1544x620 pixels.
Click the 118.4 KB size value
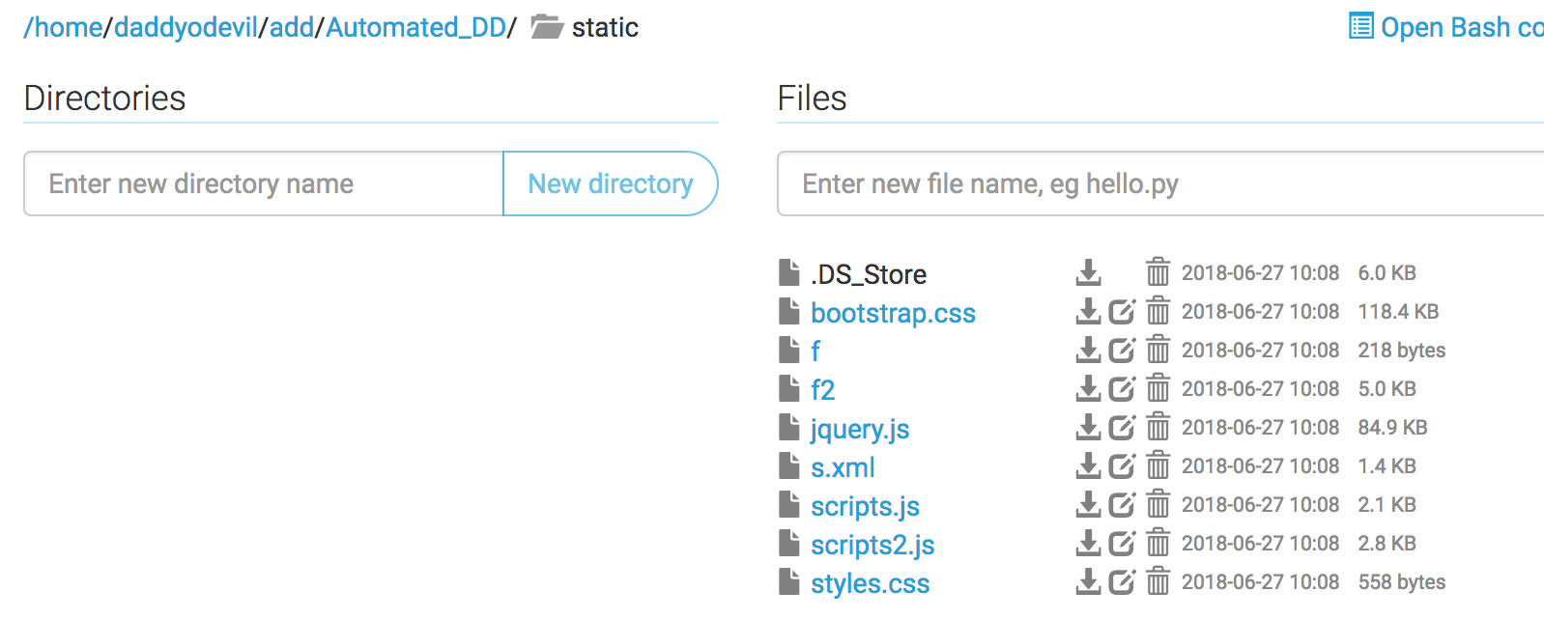point(1398,312)
